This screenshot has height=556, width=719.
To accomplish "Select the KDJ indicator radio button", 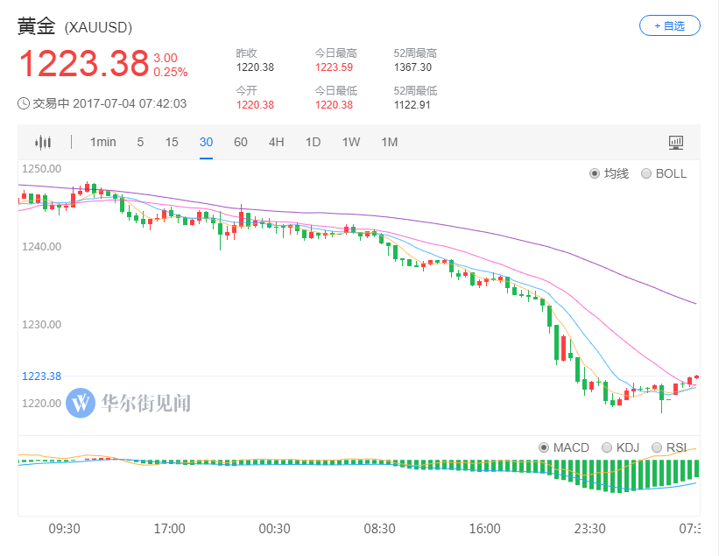I will click(607, 447).
